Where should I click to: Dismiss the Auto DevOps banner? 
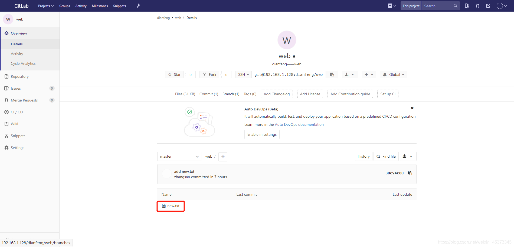412,108
